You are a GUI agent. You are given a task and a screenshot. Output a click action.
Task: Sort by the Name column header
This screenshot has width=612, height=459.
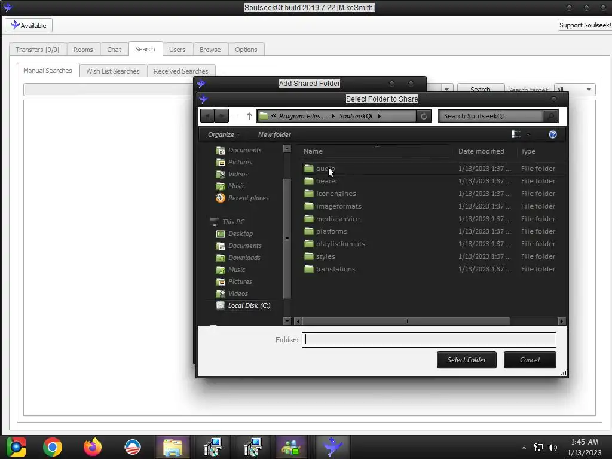pos(313,151)
